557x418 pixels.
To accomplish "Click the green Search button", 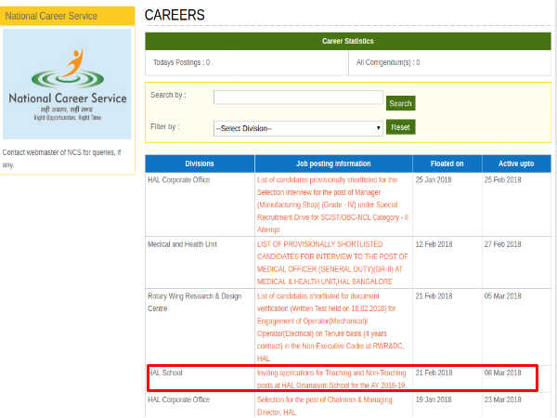I will (401, 103).
